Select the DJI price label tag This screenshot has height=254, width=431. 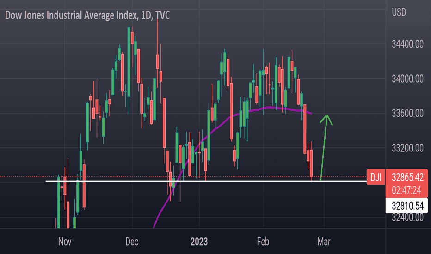(376, 177)
